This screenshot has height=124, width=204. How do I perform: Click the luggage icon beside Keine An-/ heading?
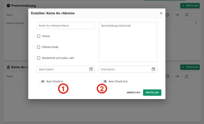(x=8, y=67)
